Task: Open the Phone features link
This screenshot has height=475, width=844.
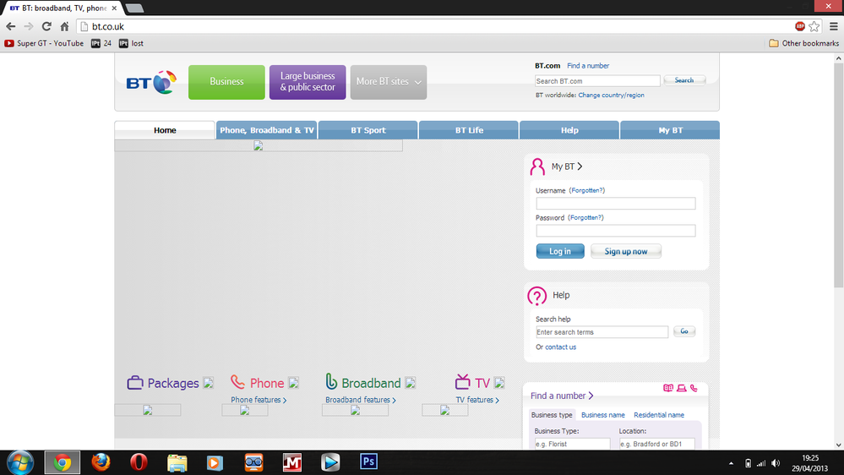Action: click(259, 400)
